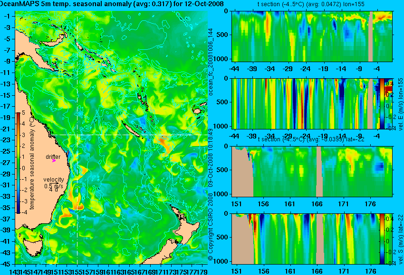Click the "0.5 m/s" velocity scale text
The width and height of the screenshot is (404, 275).
pyautogui.click(x=54, y=186)
